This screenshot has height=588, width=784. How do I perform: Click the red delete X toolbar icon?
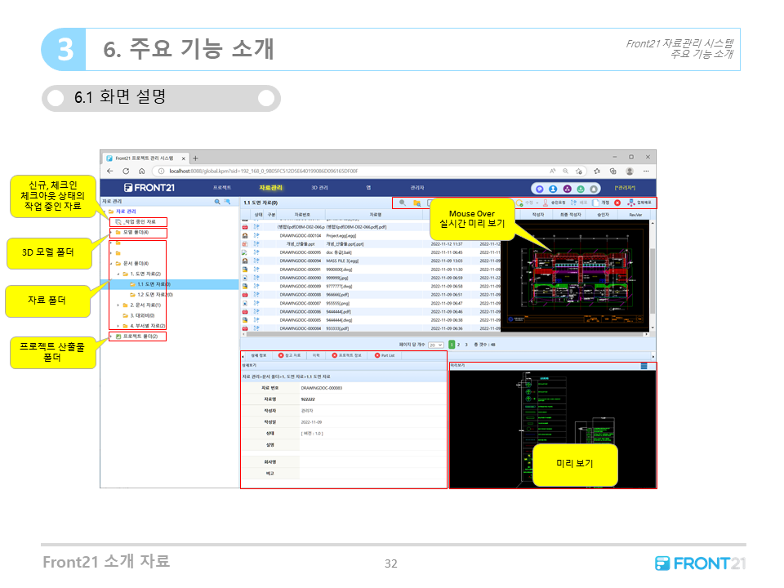(x=617, y=203)
